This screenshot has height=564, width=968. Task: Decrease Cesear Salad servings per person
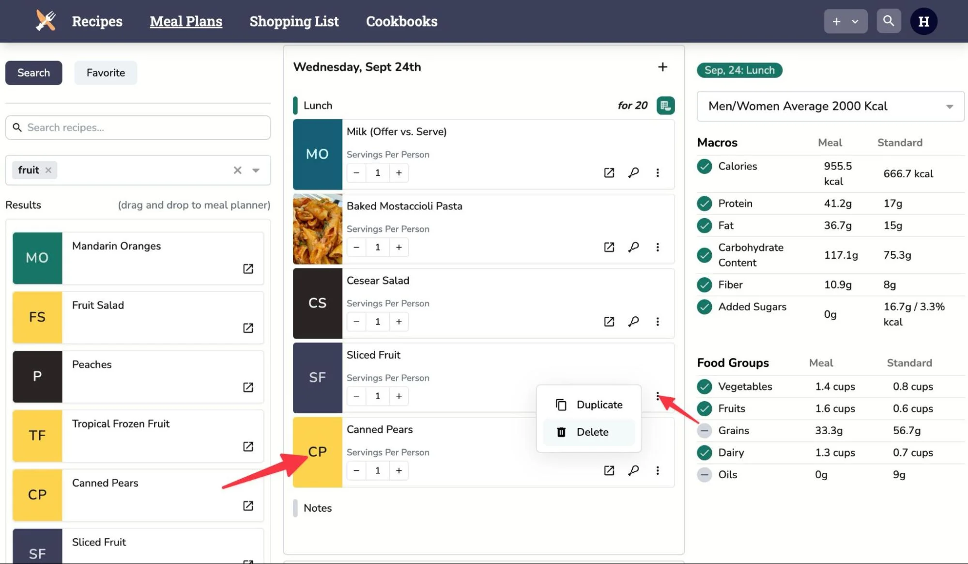click(356, 322)
